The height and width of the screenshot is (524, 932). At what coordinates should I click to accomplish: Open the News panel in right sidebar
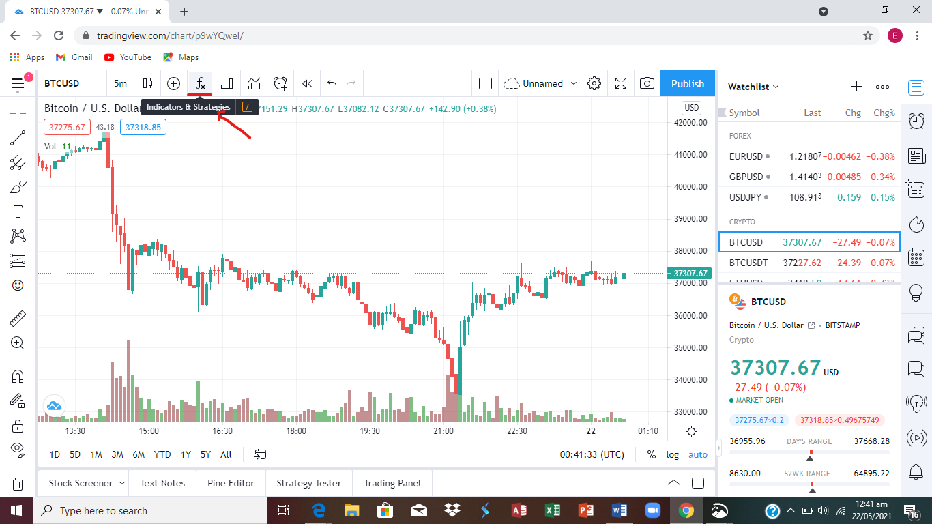[x=916, y=156]
